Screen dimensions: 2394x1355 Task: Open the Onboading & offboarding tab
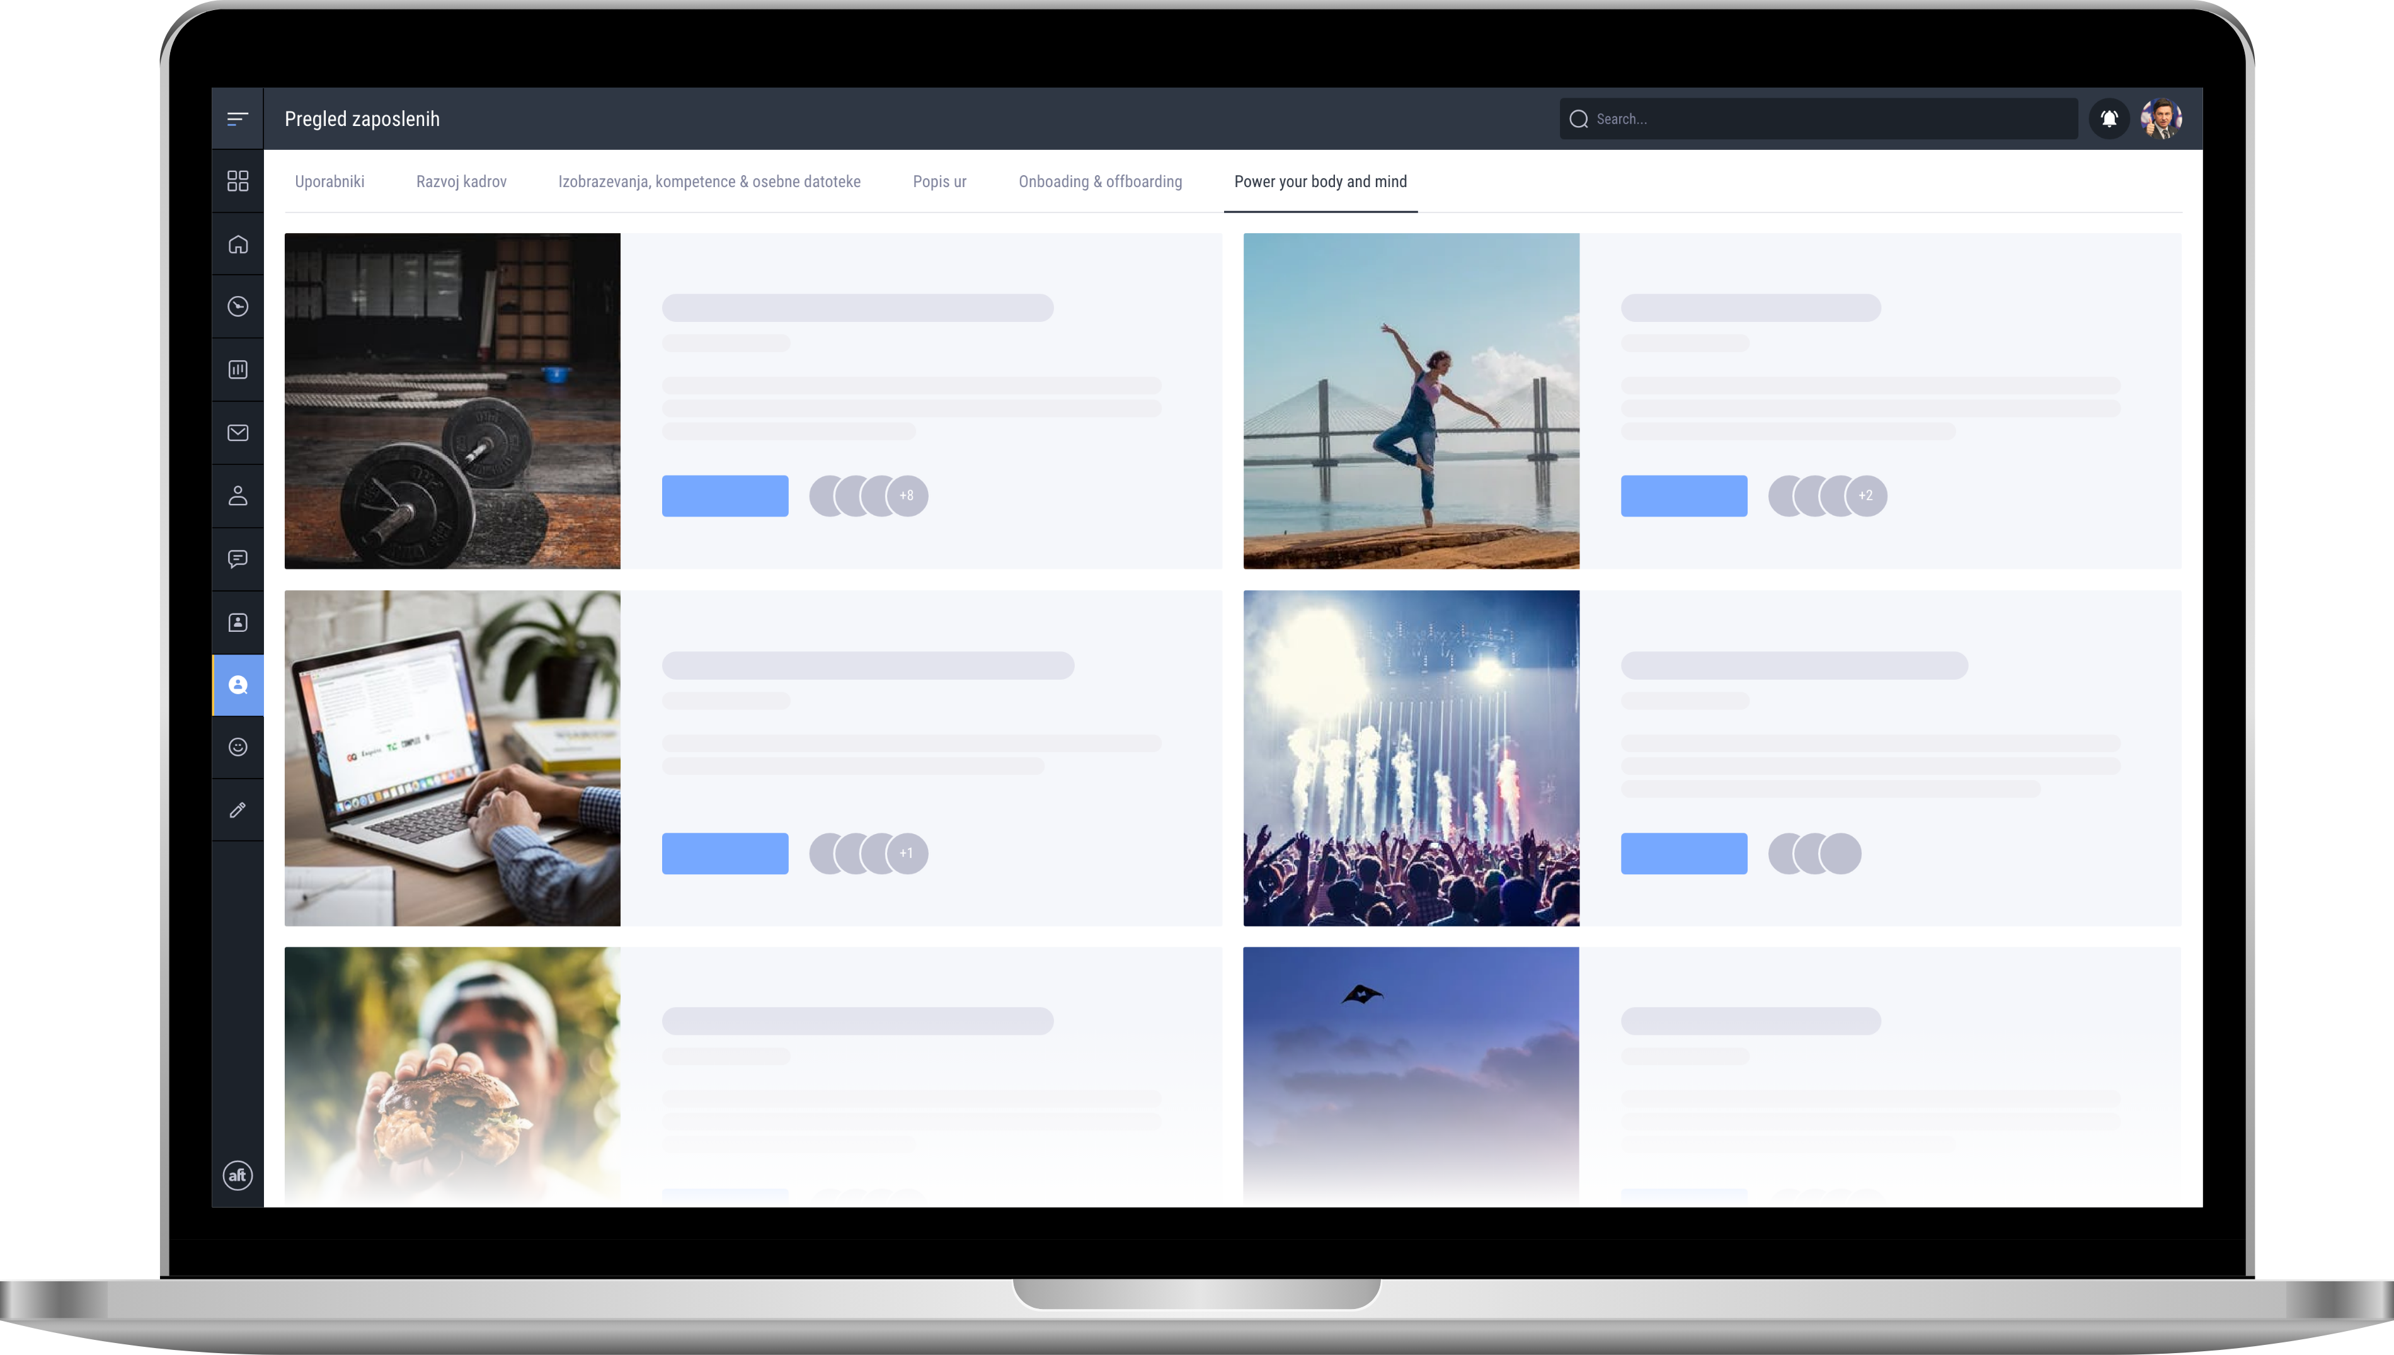tap(1100, 181)
